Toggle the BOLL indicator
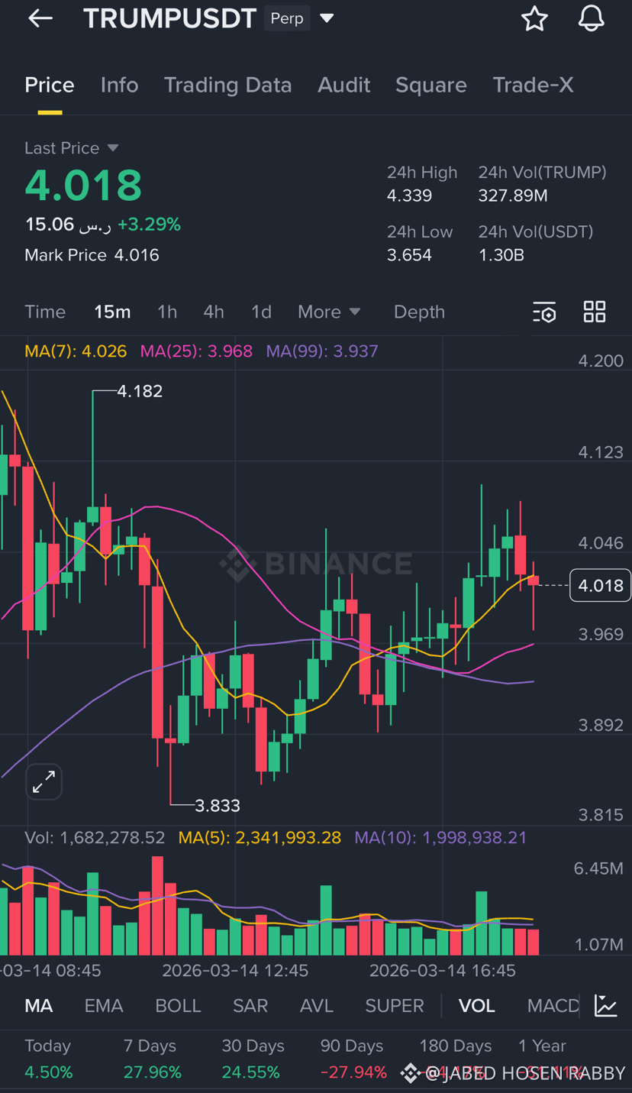 click(178, 1006)
